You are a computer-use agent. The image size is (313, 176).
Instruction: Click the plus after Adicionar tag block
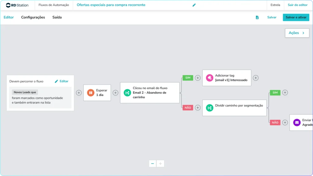[256, 78]
